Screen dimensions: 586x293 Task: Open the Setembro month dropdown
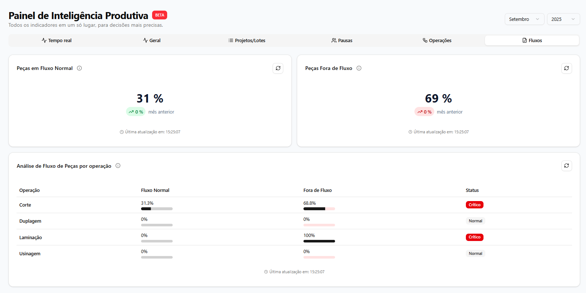tap(524, 19)
